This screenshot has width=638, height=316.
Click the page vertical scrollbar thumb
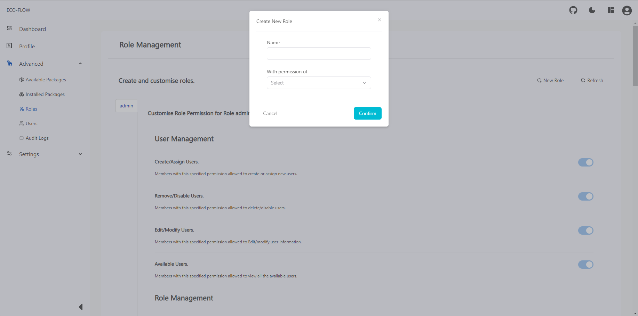coord(635,56)
